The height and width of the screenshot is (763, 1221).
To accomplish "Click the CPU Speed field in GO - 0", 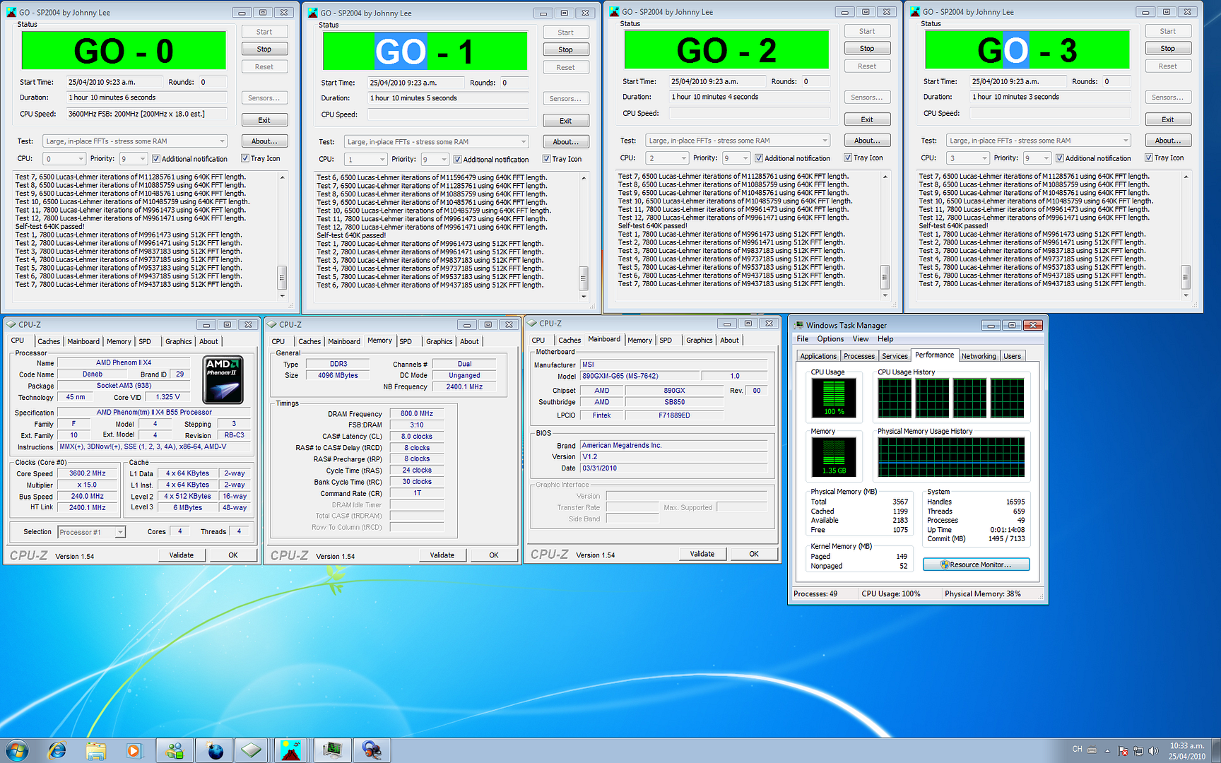I will (147, 114).
